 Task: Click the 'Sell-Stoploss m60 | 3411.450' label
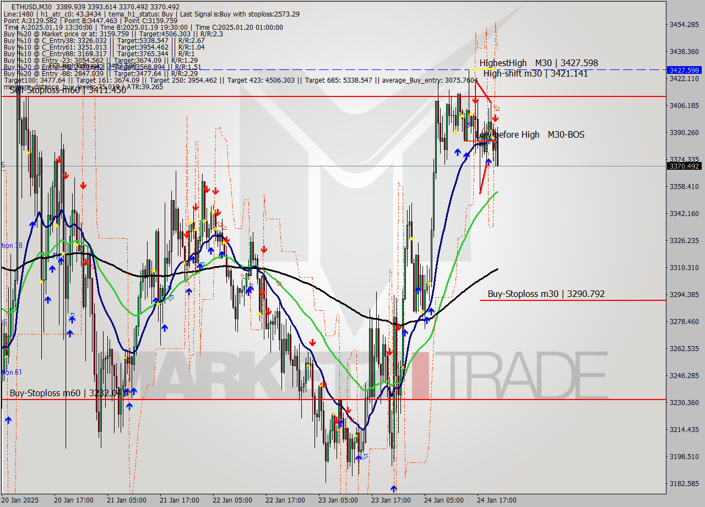[68, 90]
